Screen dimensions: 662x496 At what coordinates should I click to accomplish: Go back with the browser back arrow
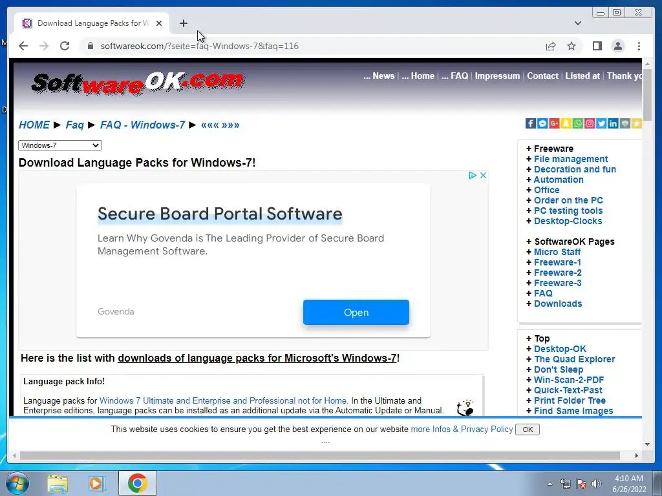23,46
